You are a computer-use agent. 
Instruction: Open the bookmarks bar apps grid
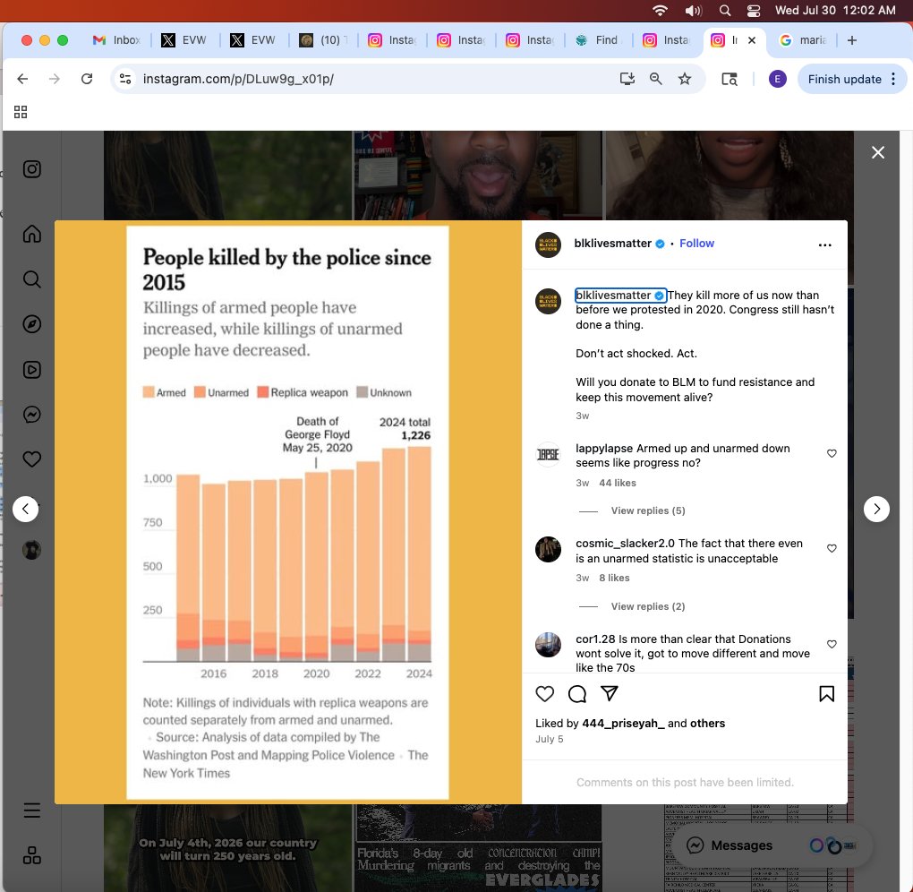21,112
